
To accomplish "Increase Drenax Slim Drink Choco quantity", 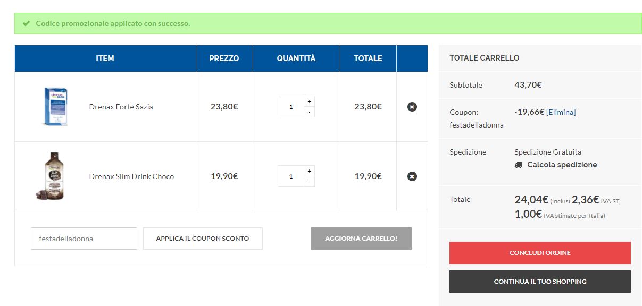I will point(309,171).
